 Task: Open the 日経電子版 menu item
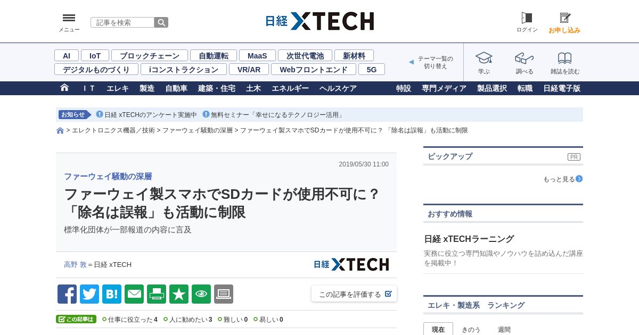[562, 88]
